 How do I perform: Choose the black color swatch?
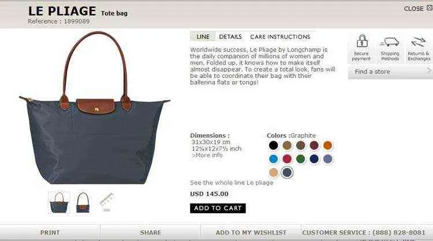274,145
